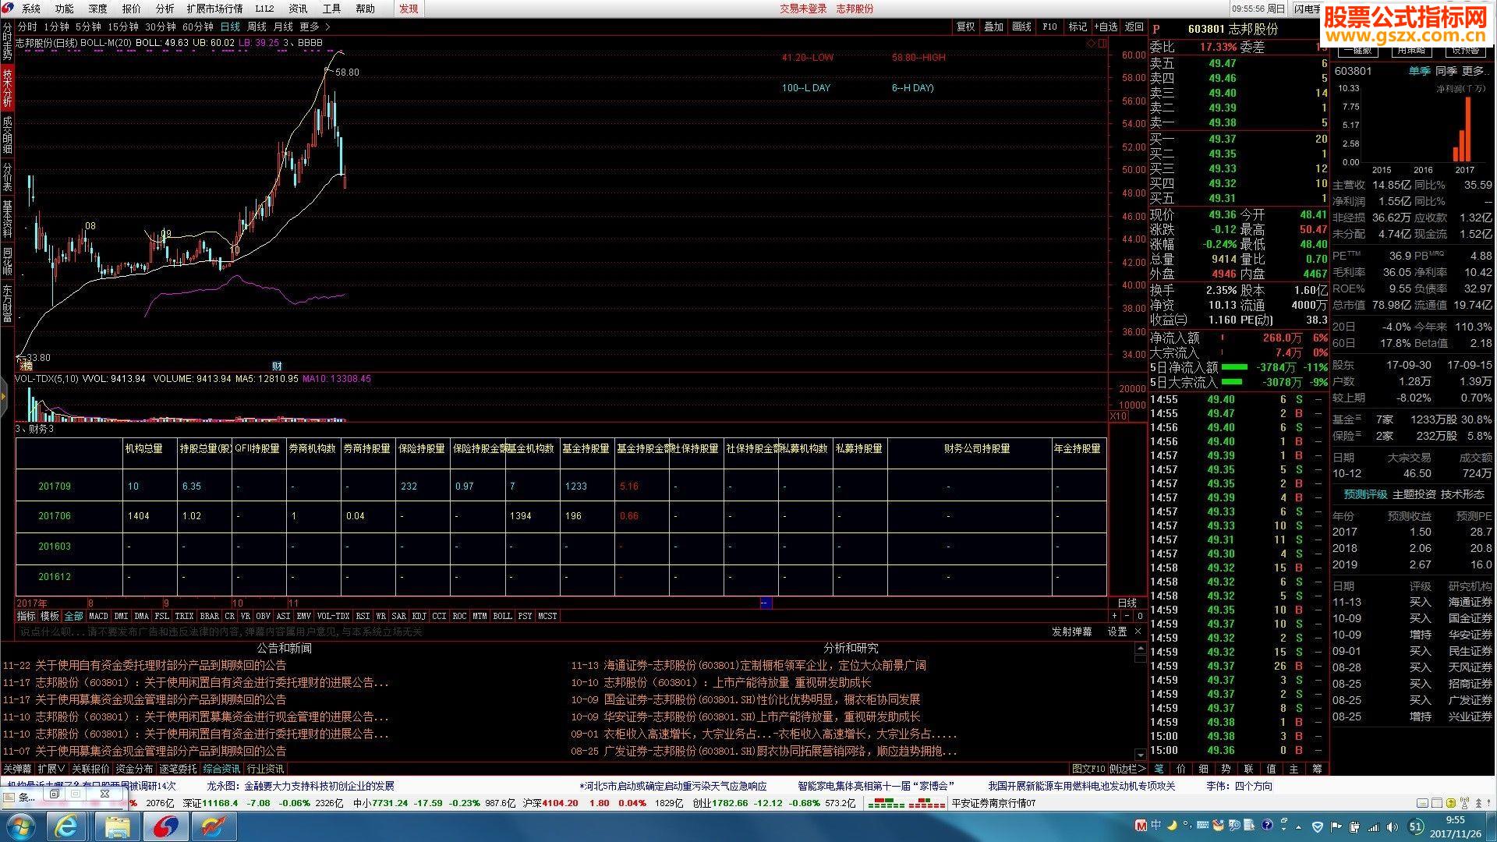The width and height of the screenshot is (1497, 842).
Task: Expand the 扩展∨ bottom menu
Action: [51, 769]
